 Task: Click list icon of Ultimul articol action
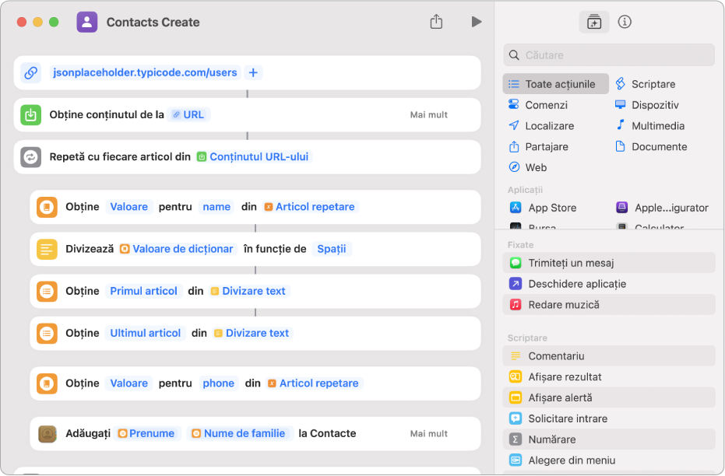click(x=48, y=334)
